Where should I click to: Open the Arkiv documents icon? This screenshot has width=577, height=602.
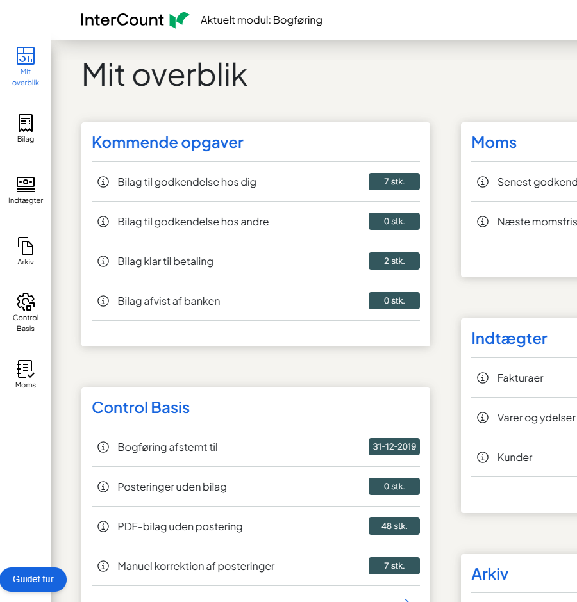[x=26, y=246]
